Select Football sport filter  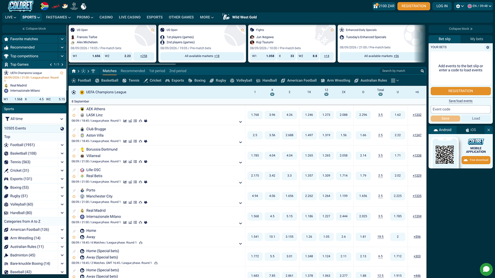coord(81,81)
